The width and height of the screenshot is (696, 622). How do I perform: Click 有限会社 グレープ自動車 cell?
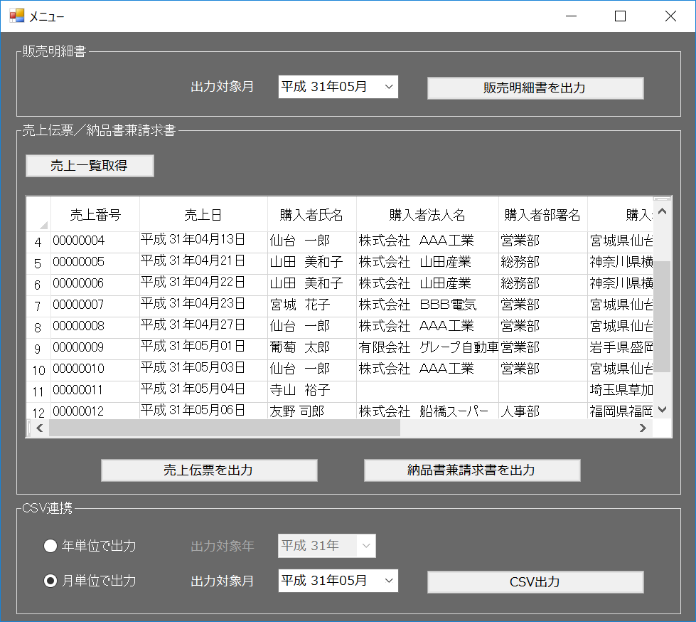click(x=427, y=349)
